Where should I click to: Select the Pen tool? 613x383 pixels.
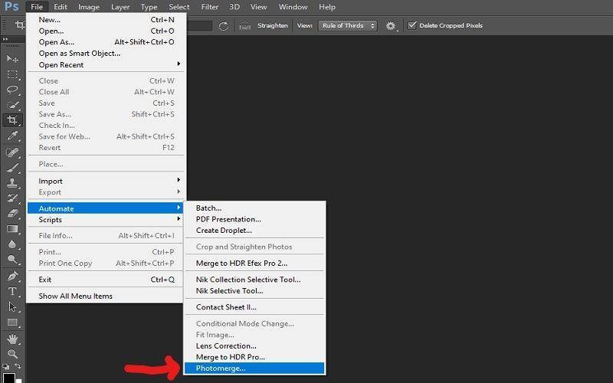12,276
